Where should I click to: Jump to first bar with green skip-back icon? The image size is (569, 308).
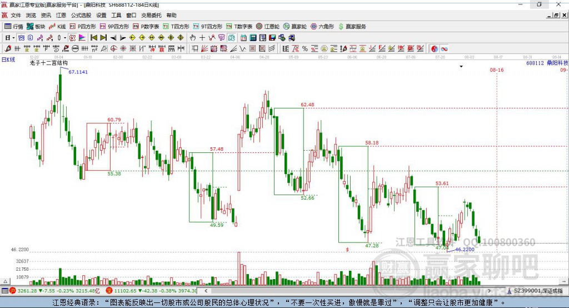[x=93, y=38]
